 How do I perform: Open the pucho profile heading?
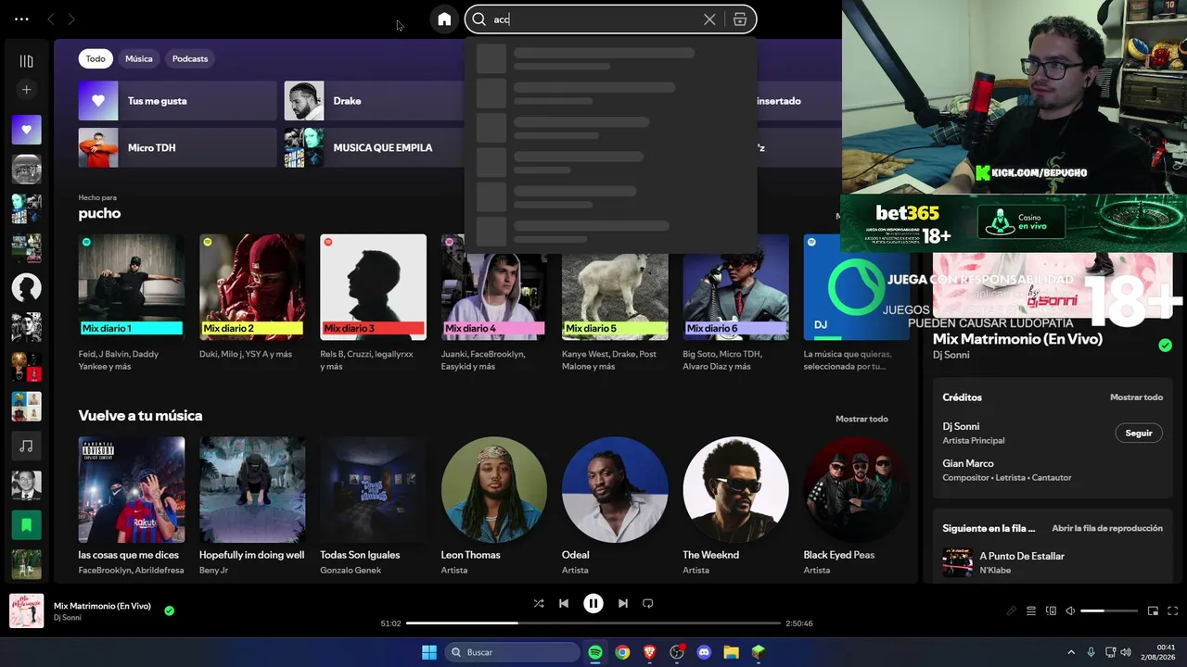99,213
